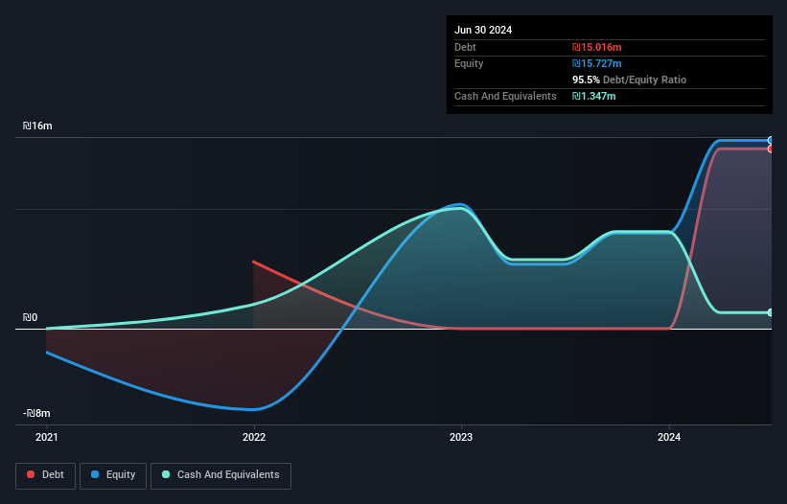The width and height of the screenshot is (787, 504).
Task: Toggle the Equity series legend button
Action: (x=113, y=475)
